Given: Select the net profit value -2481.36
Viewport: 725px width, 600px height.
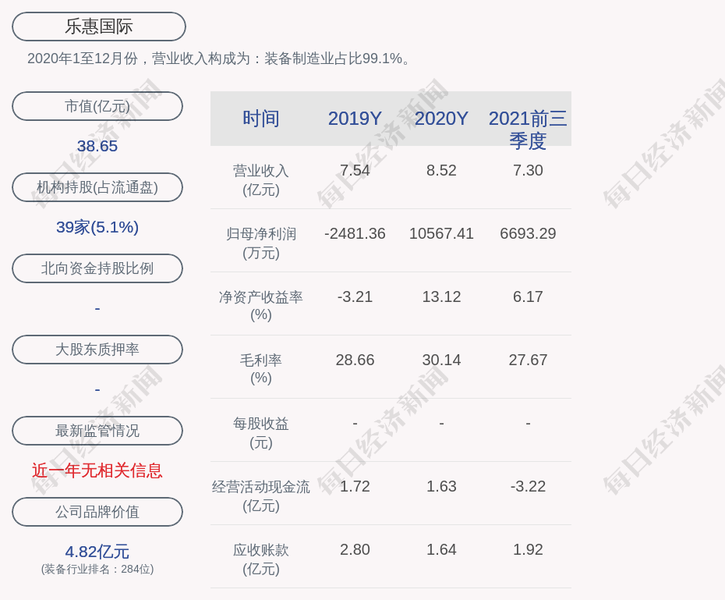Looking at the screenshot, I should [x=355, y=233].
